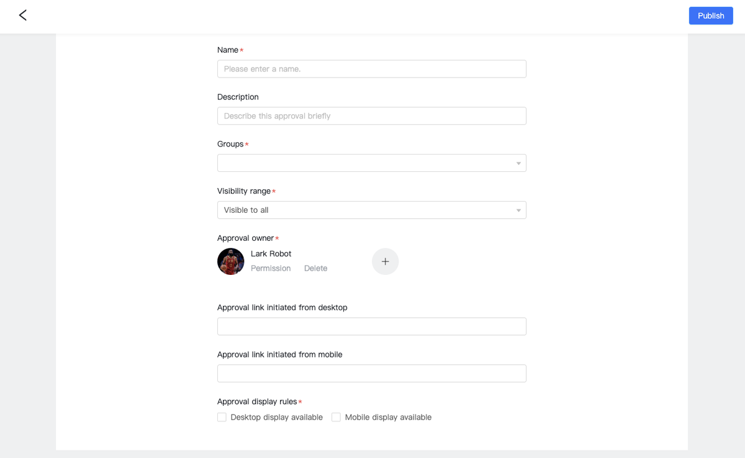Click the desktop approval link field
The height and width of the screenshot is (458, 745).
click(371, 326)
